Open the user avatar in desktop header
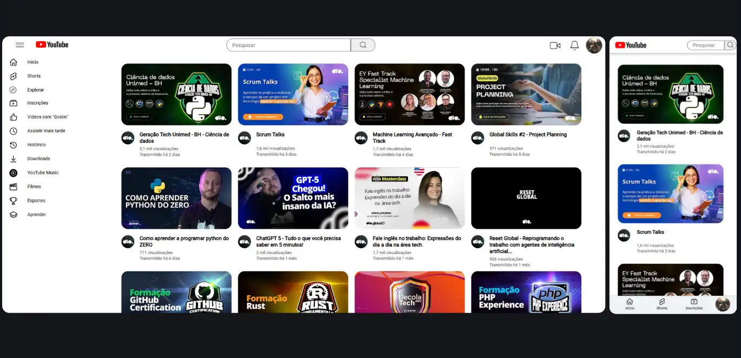The width and height of the screenshot is (741, 358). click(x=594, y=45)
